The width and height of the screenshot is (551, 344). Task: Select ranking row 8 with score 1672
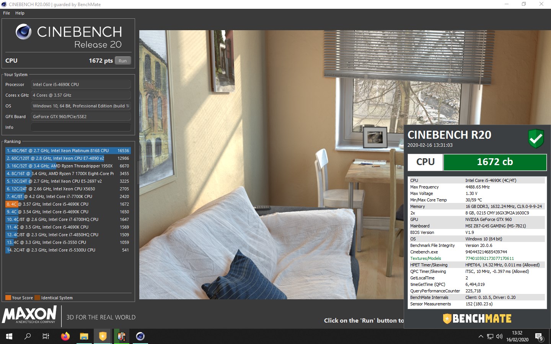click(x=68, y=204)
